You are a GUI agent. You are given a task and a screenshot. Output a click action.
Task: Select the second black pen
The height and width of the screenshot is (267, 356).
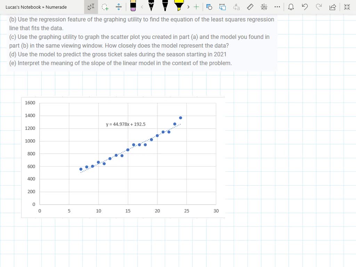tap(165, 6)
